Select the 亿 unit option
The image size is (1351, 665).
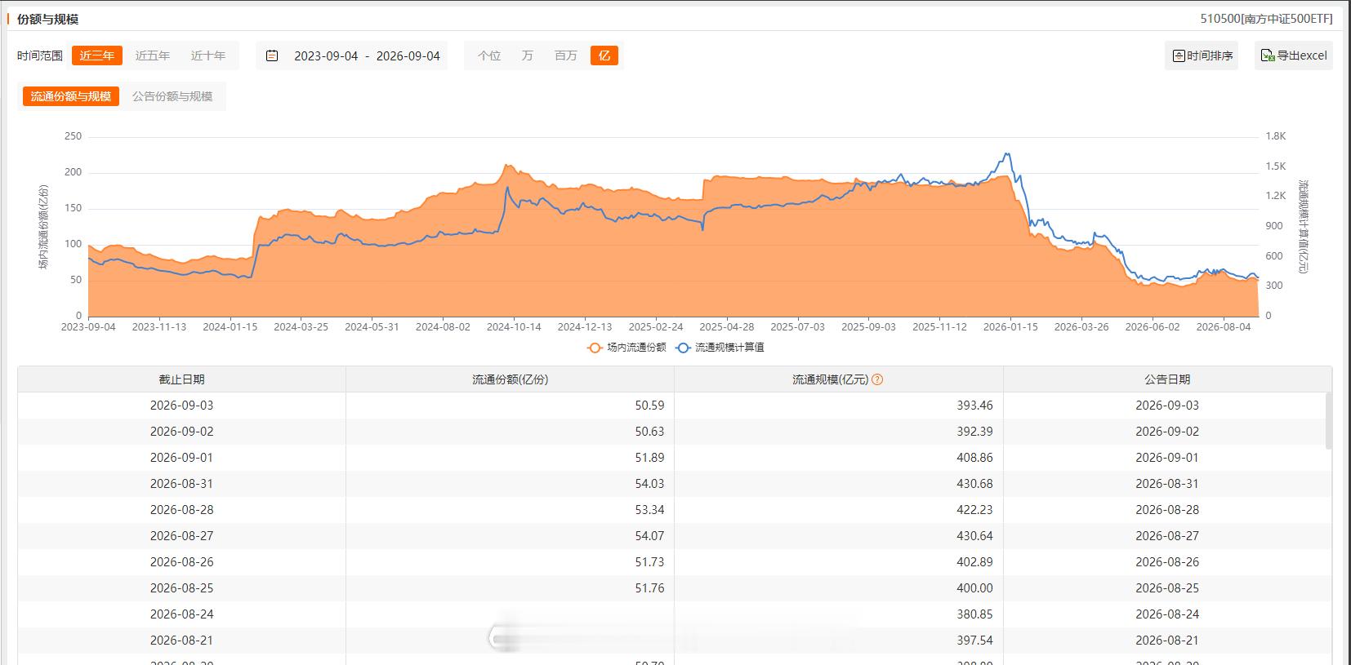coord(604,55)
